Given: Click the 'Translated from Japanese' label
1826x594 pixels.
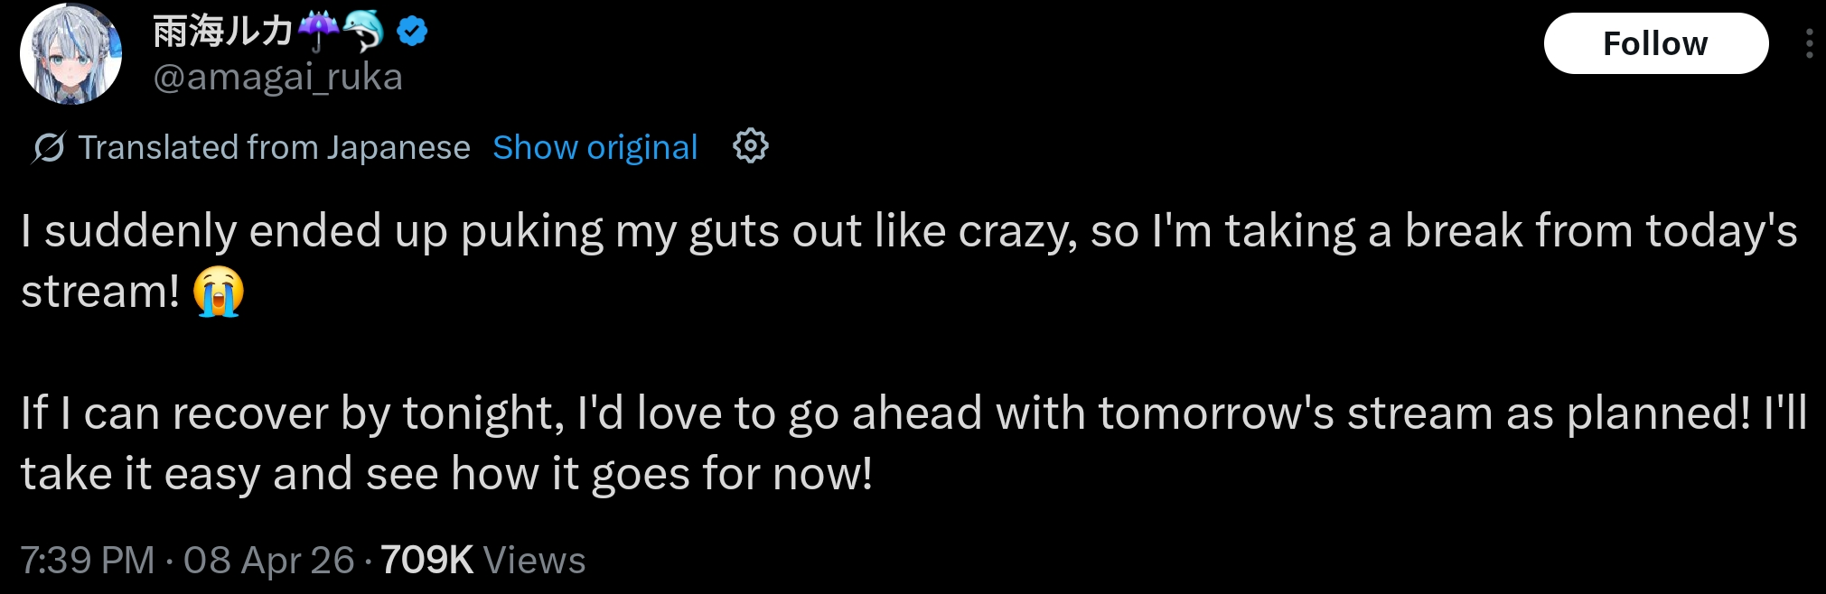Looking at the screenshot, I should click(274, 147).
